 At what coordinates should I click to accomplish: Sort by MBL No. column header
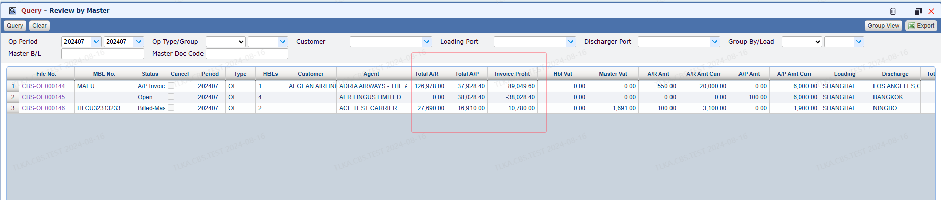coord(104,74)
